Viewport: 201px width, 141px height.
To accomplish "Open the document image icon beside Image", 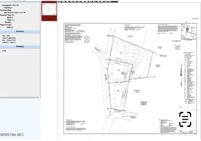I will [x=12, y=27].
